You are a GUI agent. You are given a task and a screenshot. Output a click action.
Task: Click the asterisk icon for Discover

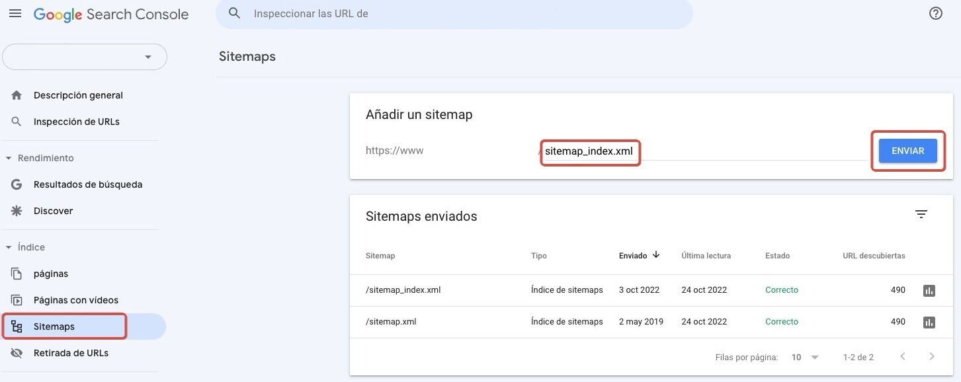tap(17, 211)
